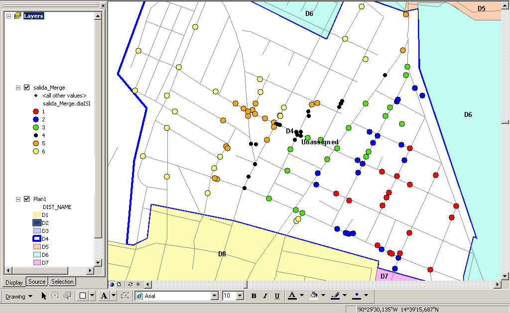Click the D6 district color swatch
Viewport: 510px width, 313px height.
click(37, 254)
